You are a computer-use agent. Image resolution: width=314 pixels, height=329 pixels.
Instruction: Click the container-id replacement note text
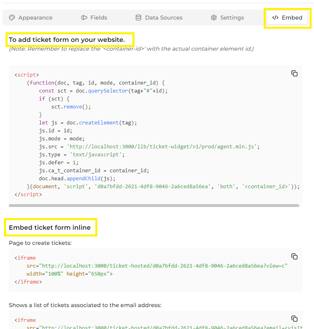pos(120,49)
